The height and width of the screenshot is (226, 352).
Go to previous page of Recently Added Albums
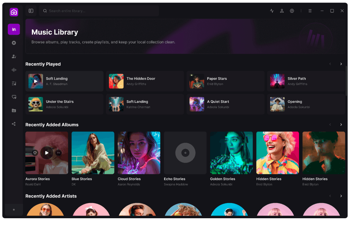click(x=330, y=124)
